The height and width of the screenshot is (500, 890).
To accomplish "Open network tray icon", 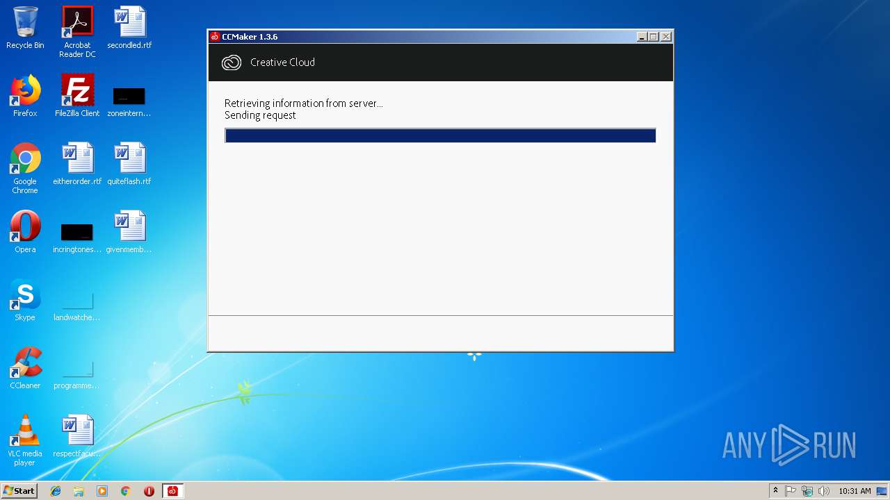I will point(807,491).
